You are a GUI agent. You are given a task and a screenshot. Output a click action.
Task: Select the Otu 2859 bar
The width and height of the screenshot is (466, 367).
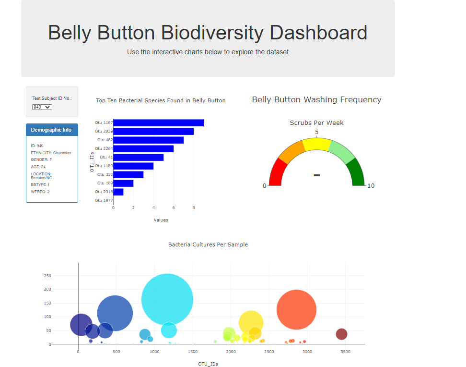tap(153, 131)
